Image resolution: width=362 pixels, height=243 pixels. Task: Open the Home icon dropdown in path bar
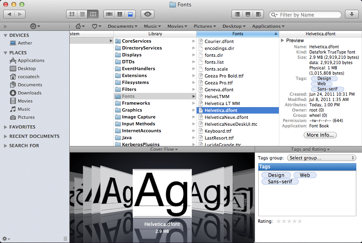pos(80,26)
